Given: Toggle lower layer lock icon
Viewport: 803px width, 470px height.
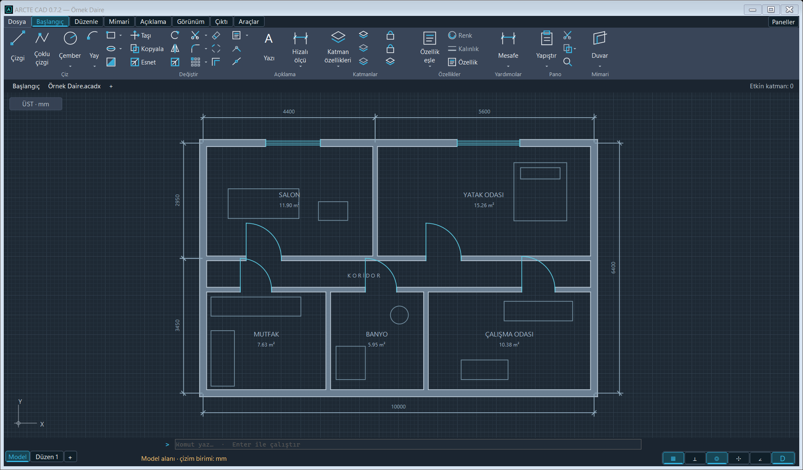Looking at the screenshot, I should (390, 49).
